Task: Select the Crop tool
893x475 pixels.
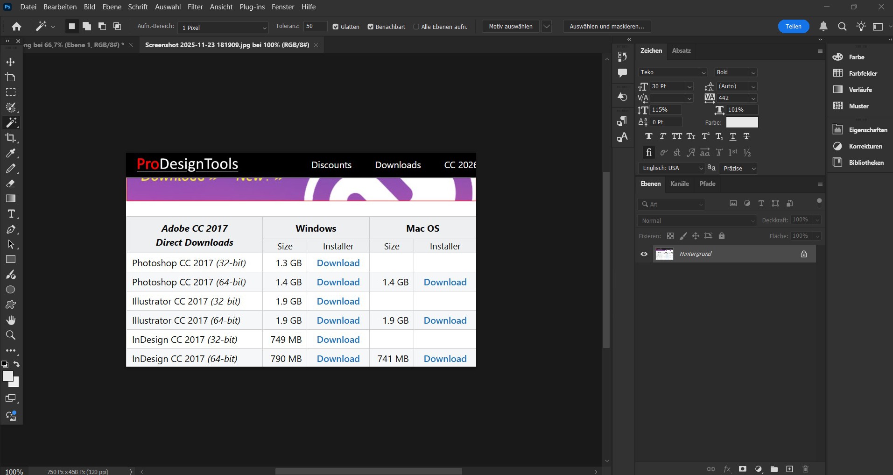Action: [10, 138]
